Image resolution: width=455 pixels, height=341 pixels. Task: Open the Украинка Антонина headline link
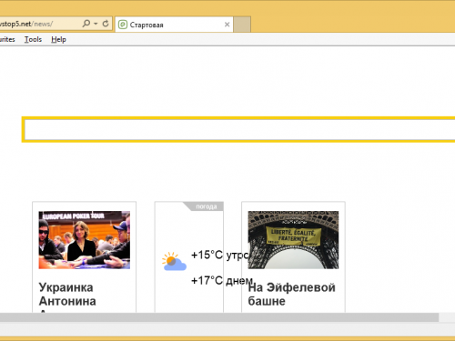click(x=67, y=295)
